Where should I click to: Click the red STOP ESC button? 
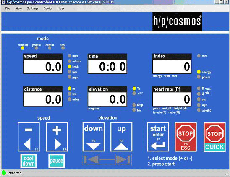pyautogui.click(x=186, y=137)
